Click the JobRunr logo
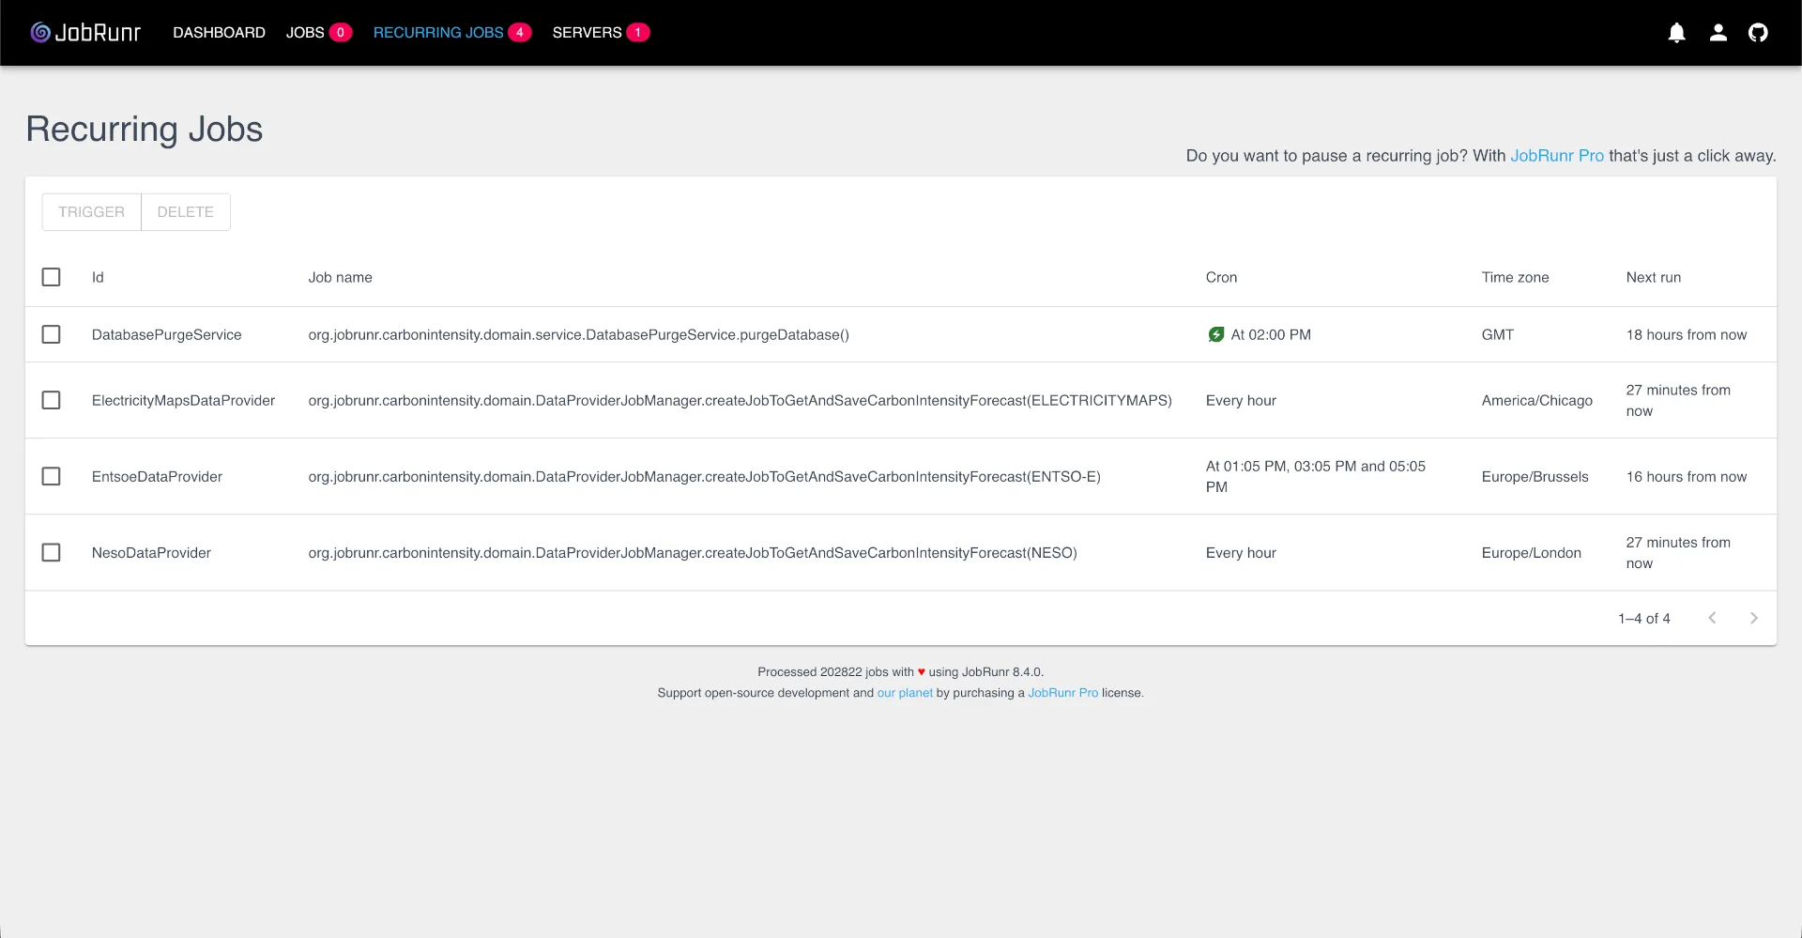This screenshot has height=938, width=1802. point(85,33)
